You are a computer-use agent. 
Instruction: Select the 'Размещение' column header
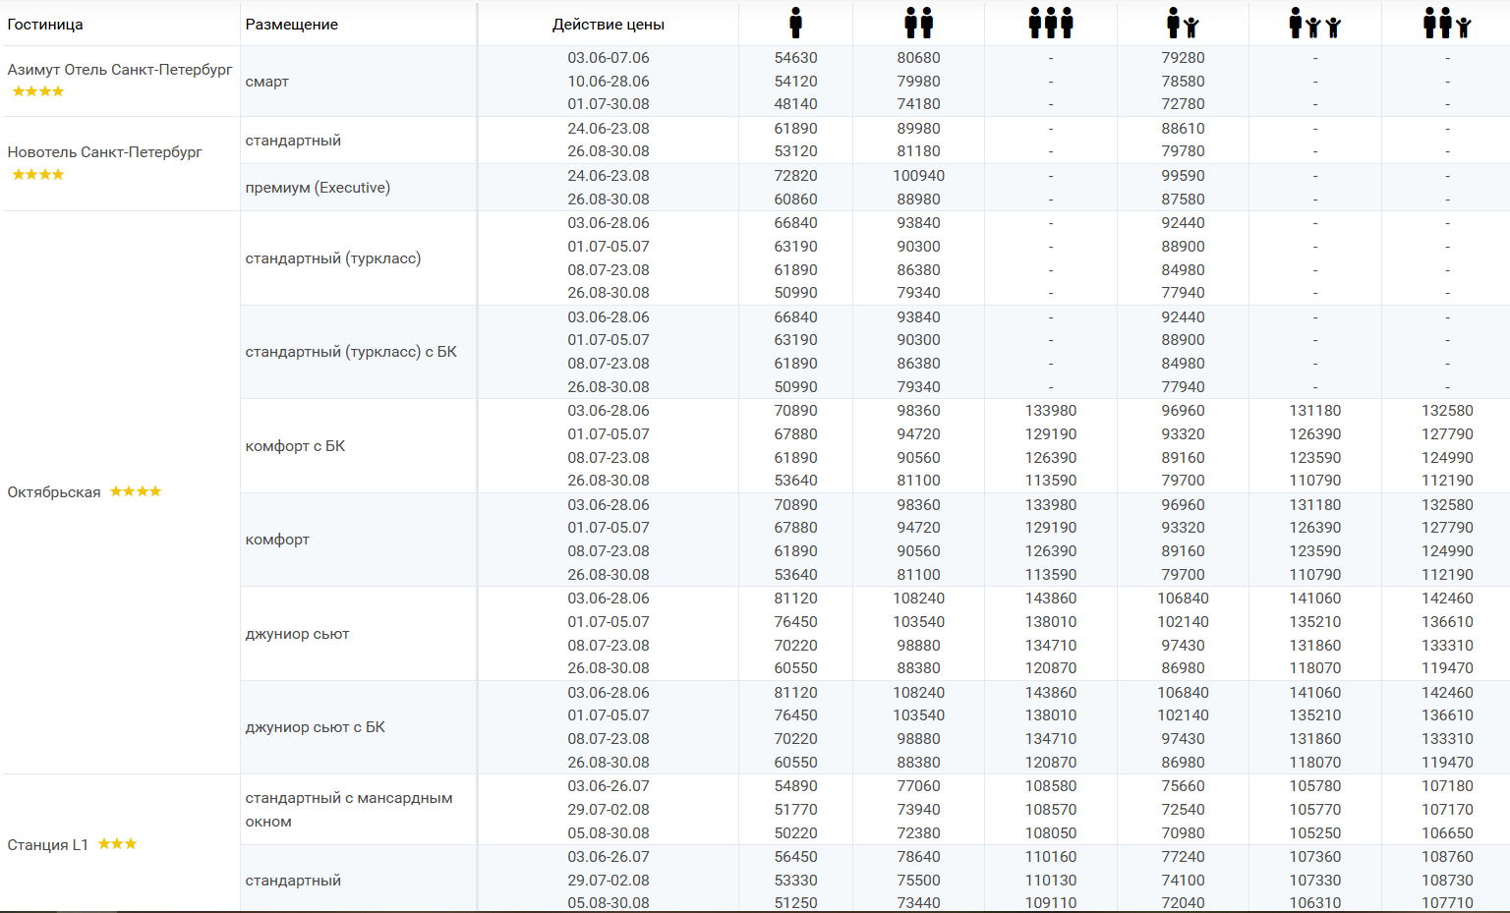tap(292, 25)
